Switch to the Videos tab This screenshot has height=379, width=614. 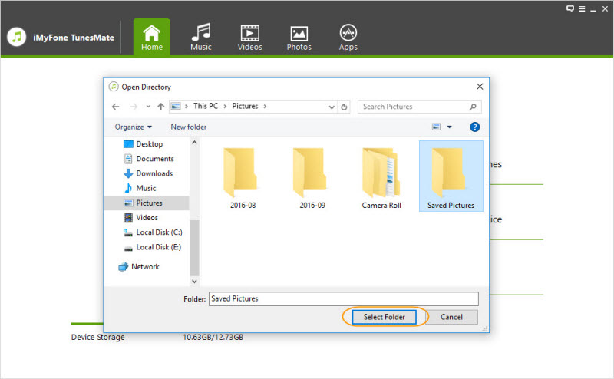(x=250, y=37)
